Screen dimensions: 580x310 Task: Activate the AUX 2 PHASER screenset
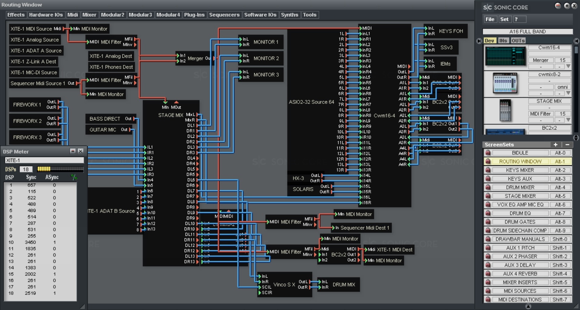click(520, 256)
